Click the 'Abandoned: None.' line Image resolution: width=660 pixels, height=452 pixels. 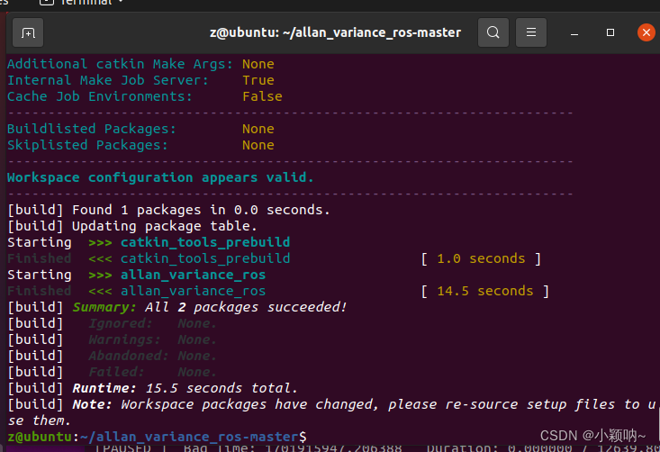click(112, 356)
